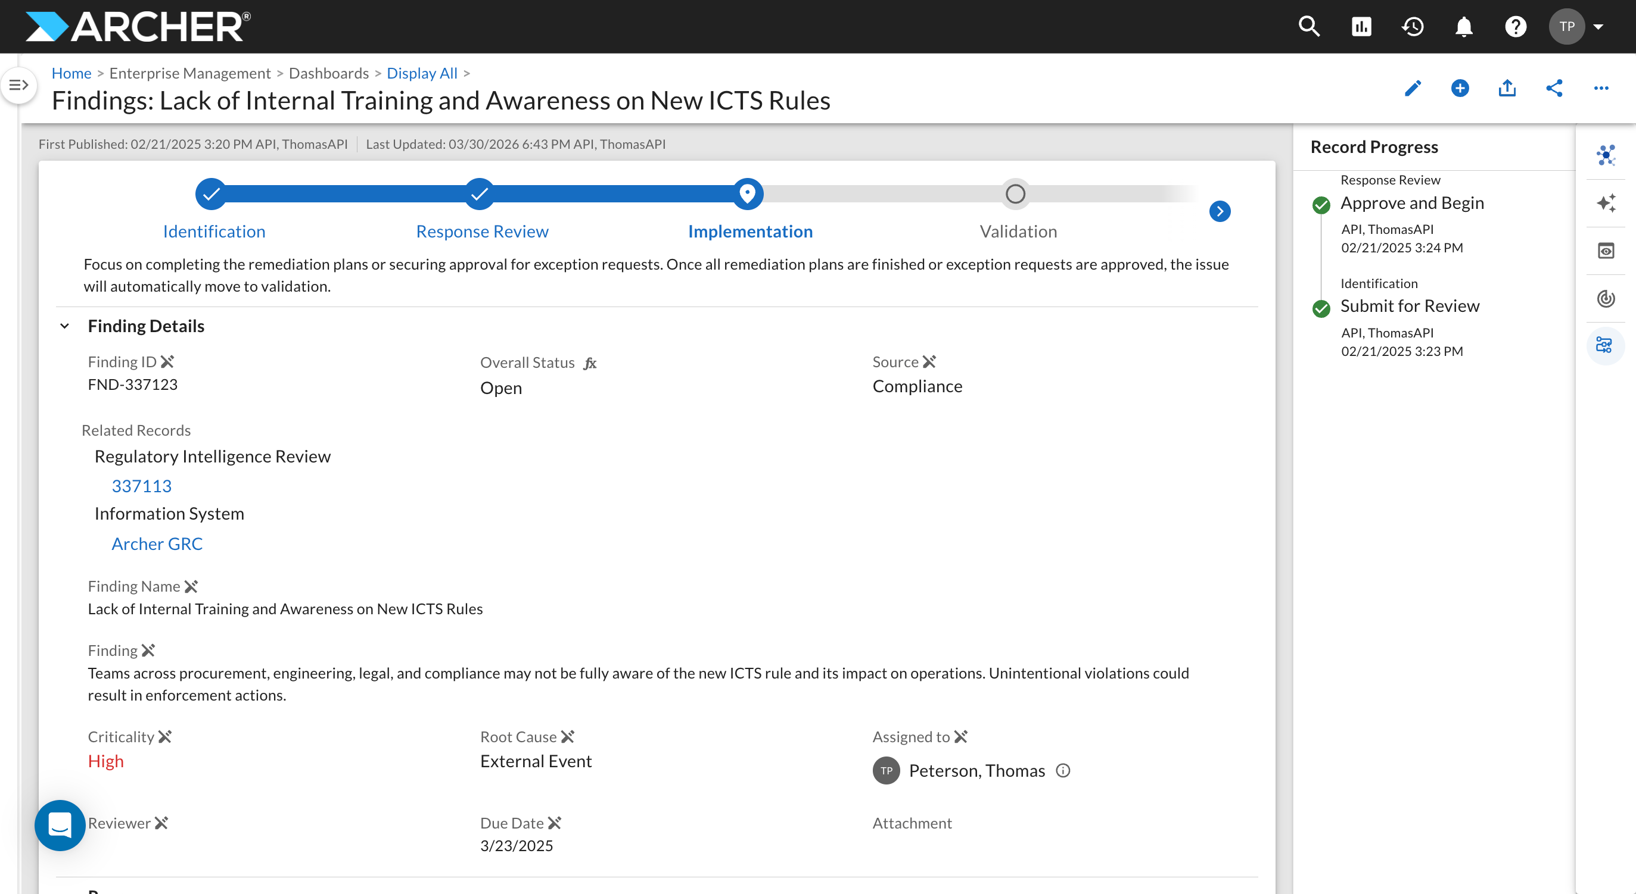Image resolution: width=1636 pixels, height=894 pixels.
Task: Open the three-dot more actions menu
Action: click(1601, 88)
